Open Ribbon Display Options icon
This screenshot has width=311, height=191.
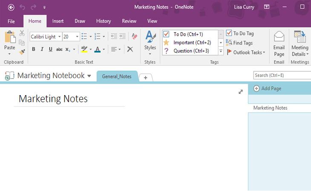267,7
